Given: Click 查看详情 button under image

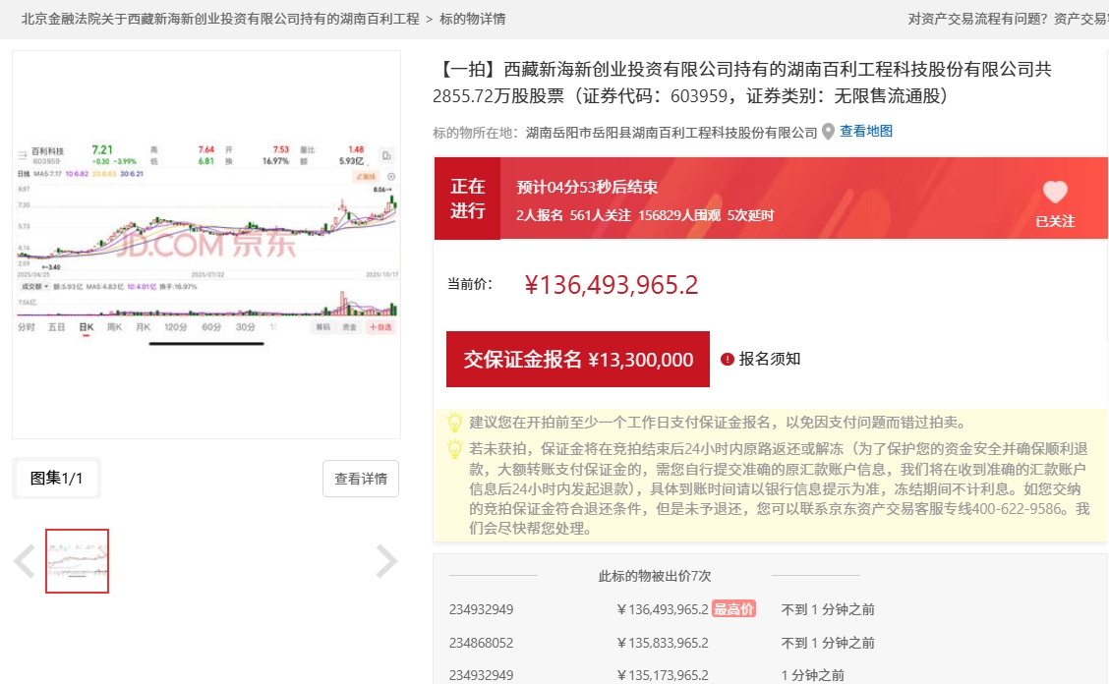Looking at the screenshot, I should (361, 479).
